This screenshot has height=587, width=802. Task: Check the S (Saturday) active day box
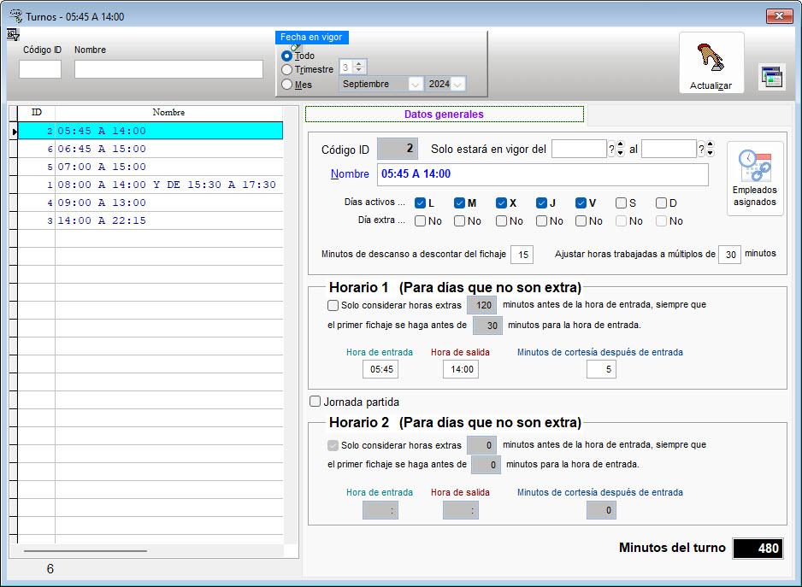pos(622,203)
